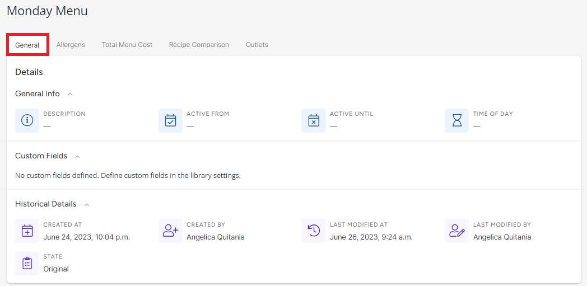Click the ACTIVE UNTIL label
This screenshot has width=587, height=286.
(x=352, y=114)
